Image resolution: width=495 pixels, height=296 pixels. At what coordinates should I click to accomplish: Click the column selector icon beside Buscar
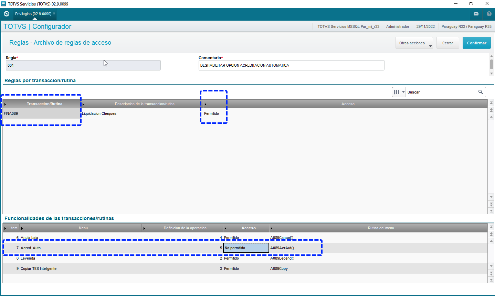(x=399, y=92)
